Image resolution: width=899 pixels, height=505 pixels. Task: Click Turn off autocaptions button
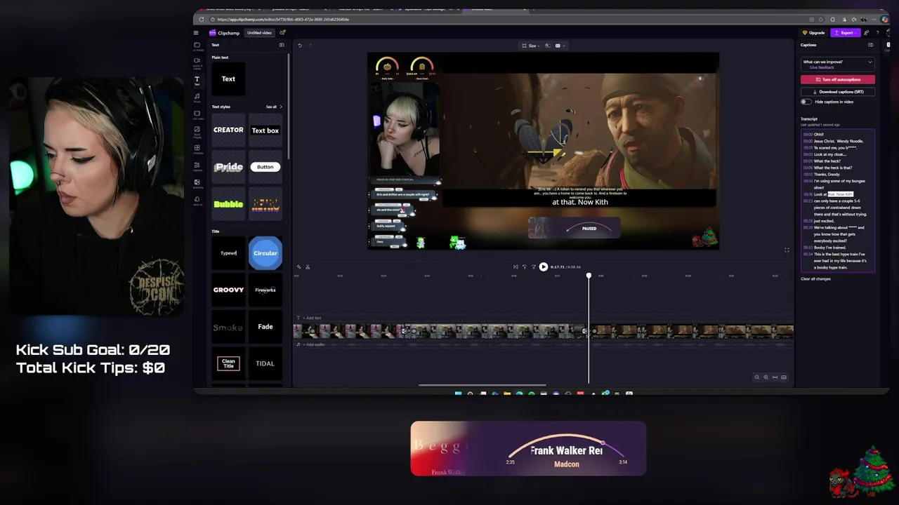click(x=838, y=79)
